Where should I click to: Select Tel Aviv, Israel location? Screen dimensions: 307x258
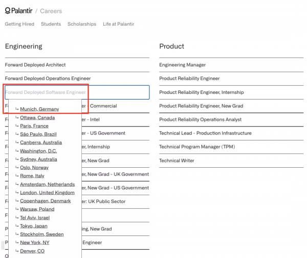coord(35,218)
